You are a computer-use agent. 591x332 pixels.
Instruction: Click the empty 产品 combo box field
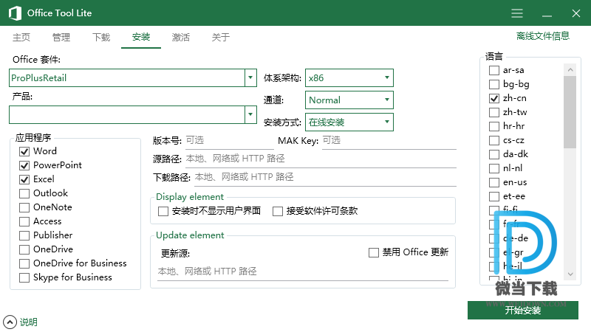coord(127,115)
